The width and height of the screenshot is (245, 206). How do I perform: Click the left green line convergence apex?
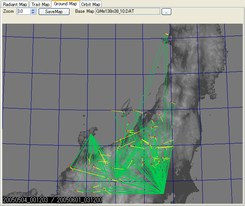pyautogui.click(x=91, y=135)
